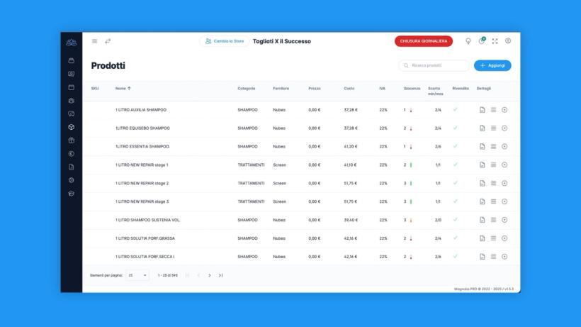Select the 1 LITRO NEW REPAIR stage 1 name
Viewport: 581px width, 327px height.
pos(142,165)
